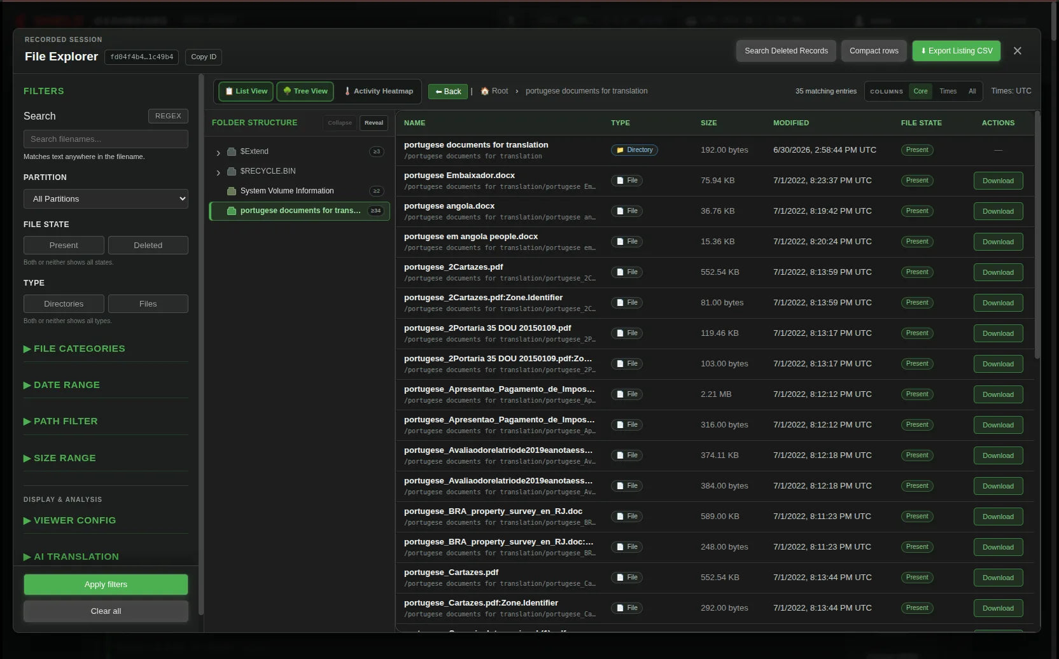The width and height of the screenshot is (1059, 659).
Task: Sort by the MODIFIED column header
Action: 791,123
